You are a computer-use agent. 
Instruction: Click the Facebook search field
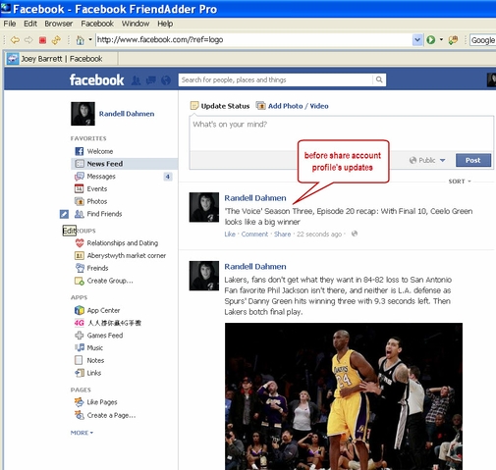point(275,79)
